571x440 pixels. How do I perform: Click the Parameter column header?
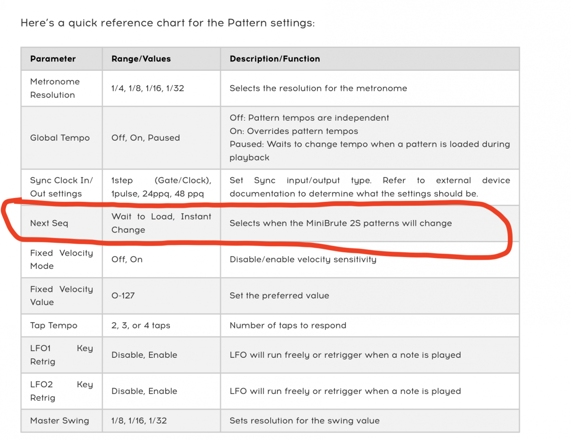click(61, 59)
